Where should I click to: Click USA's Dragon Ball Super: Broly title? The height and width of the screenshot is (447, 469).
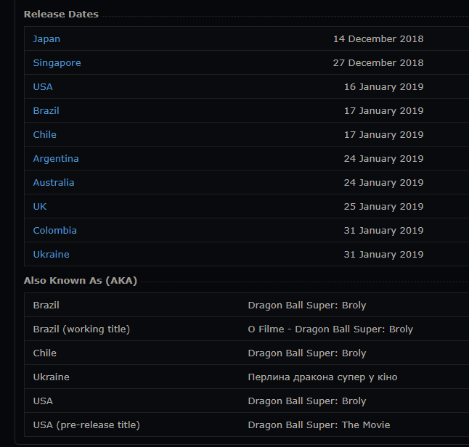(x=307, y=401)
